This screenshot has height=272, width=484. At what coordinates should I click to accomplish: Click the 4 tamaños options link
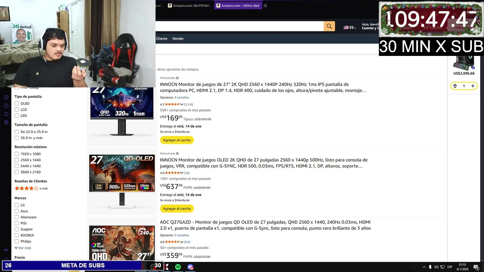[181, 97]
